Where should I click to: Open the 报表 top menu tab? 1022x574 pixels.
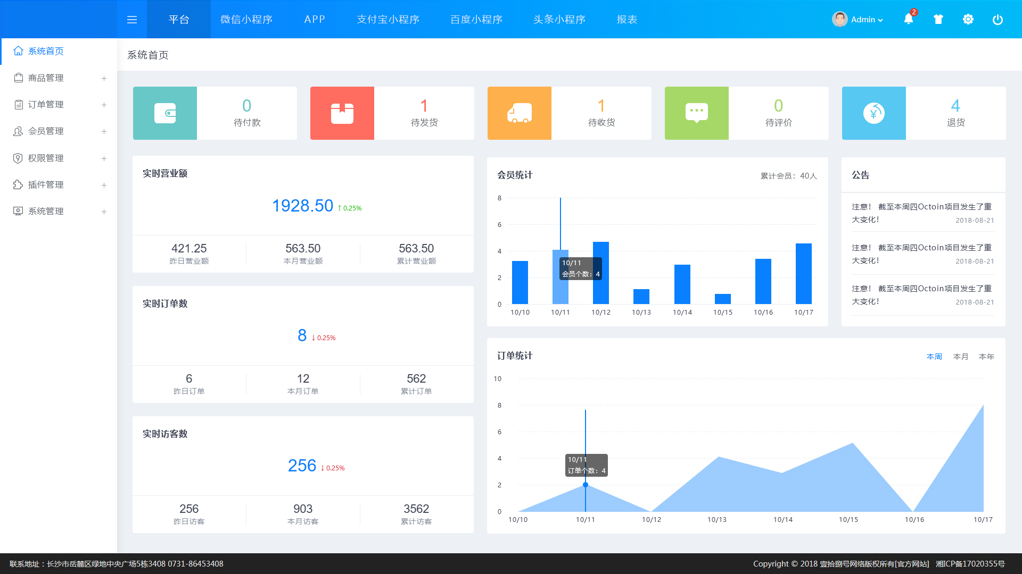(627, 20)
